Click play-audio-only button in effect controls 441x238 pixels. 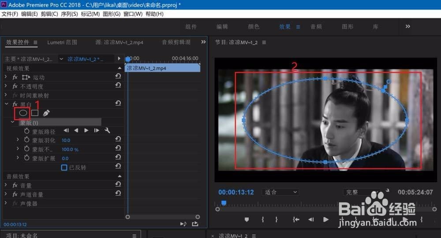183,223
